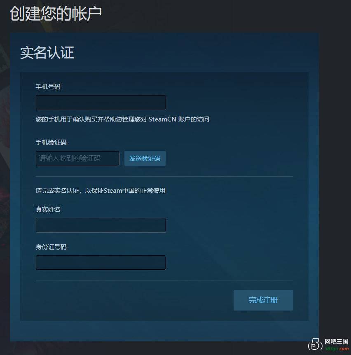Click the divider line below verification code
351x355 pixels.
click(x=164, y=176)
